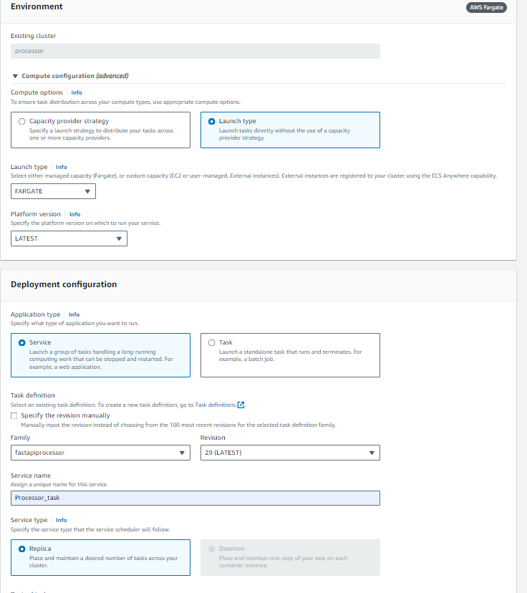This screenshot has width=527, height=593.
Task: Click the AWS Fargate badge
Action: pos(485,7)
